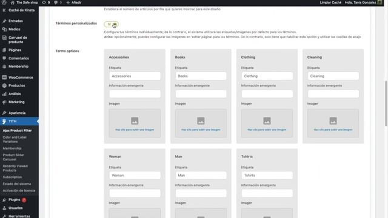The height and width of the screenshot is (218, 388).
Task: Toggle the Términos personalizados switch
Action: [111, 24]
